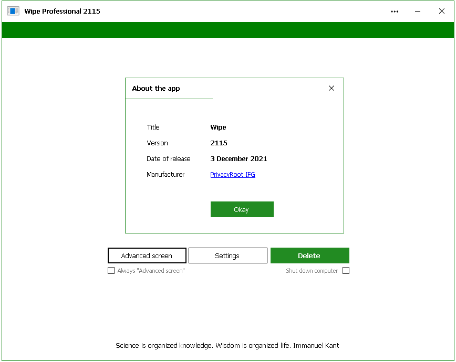456x362 pixels.
Task: Open the Advanced screen
Action: pyautogui.click(x=147, y=255)
